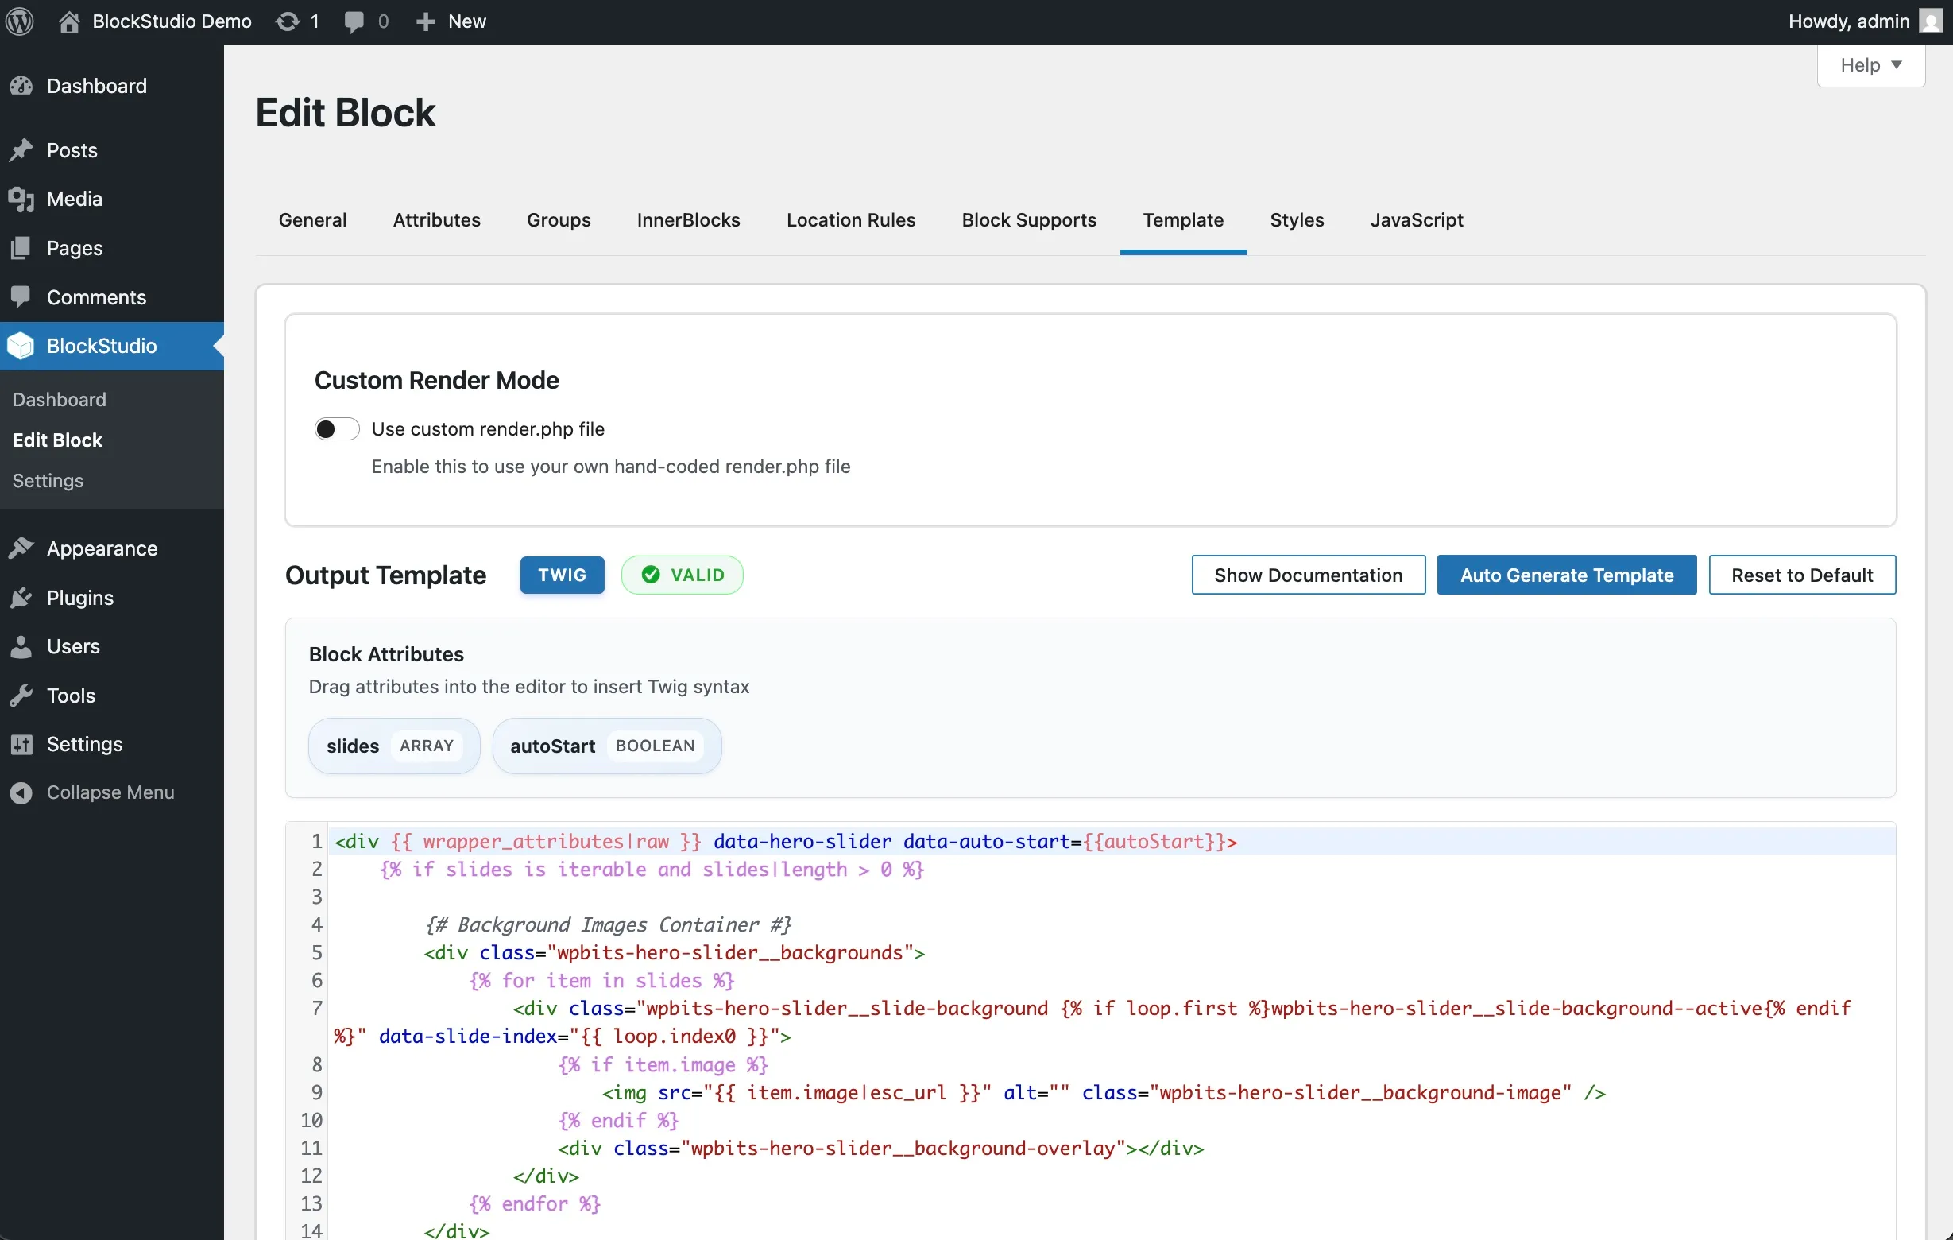Click the WordPress logo icon
This screenshot has width=1953, height=1240.
tap(19, 21)
